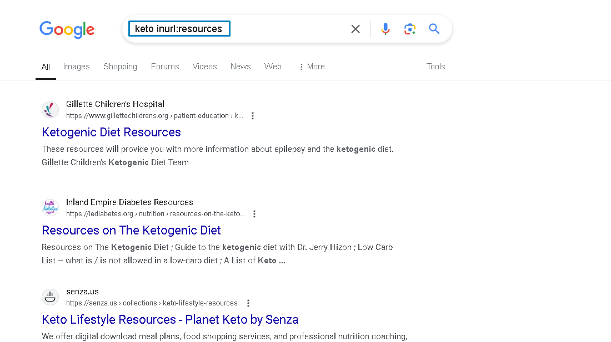Viewport: 611px width, 342px height.
Task: Click the senza.us site name text
Action: click(82, 292)
